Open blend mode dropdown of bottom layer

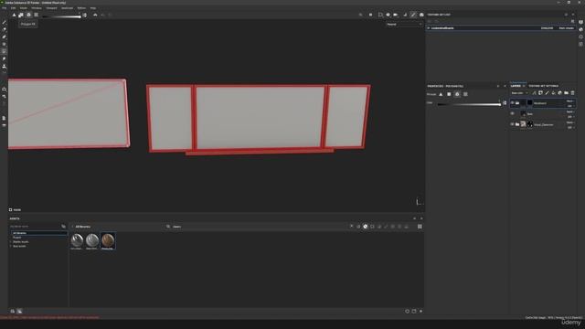[x=570, y=122]
